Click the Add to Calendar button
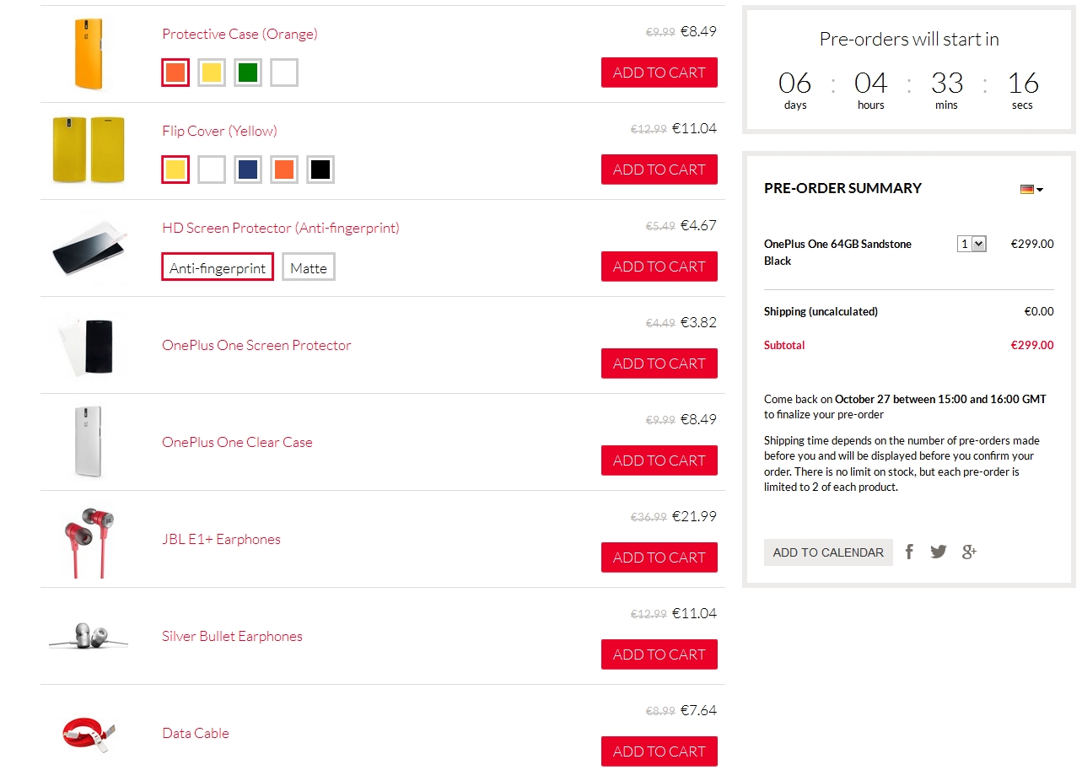This screenshot has width=1082, height=781. click(828, 552)
